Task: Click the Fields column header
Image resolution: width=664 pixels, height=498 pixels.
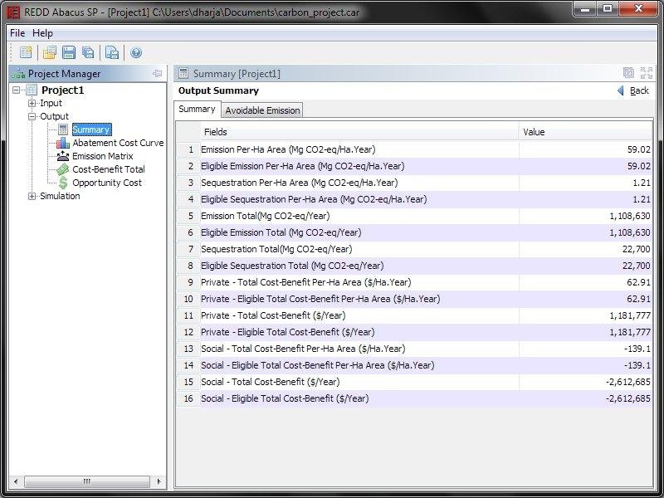Action: (x=359, y=132)
